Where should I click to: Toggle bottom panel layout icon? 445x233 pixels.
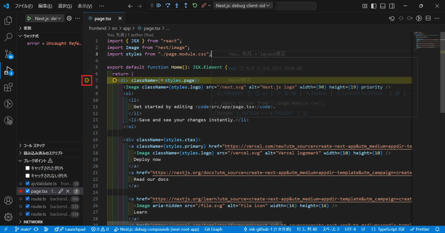pyautogui.click(x=383, y=6)
